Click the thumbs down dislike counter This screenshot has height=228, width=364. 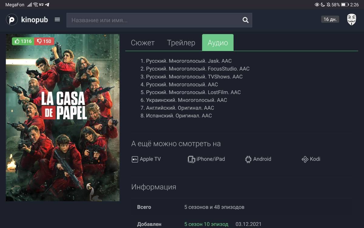(44, 41)
